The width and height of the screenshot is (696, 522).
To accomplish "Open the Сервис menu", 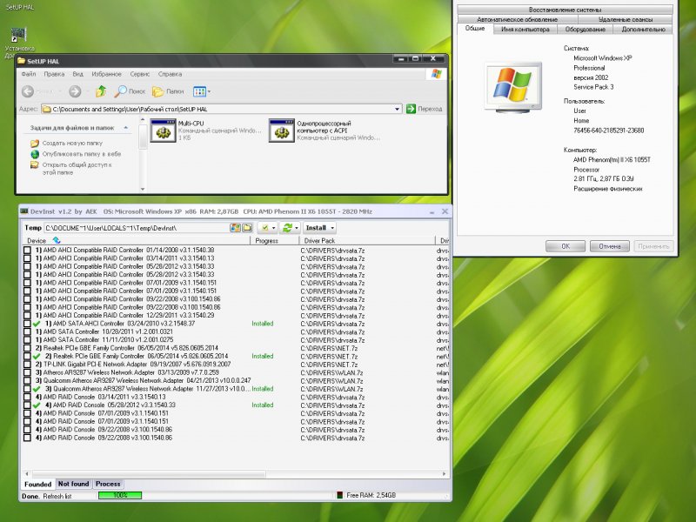I will click(140, 74).
